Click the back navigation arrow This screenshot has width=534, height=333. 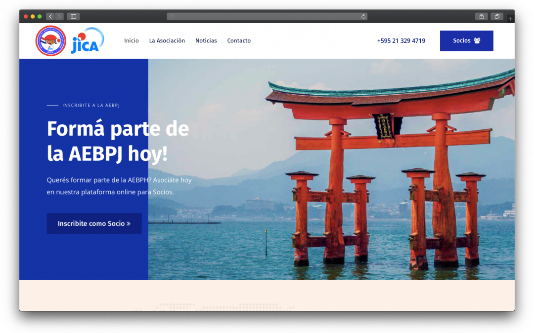tap(50, 16)
